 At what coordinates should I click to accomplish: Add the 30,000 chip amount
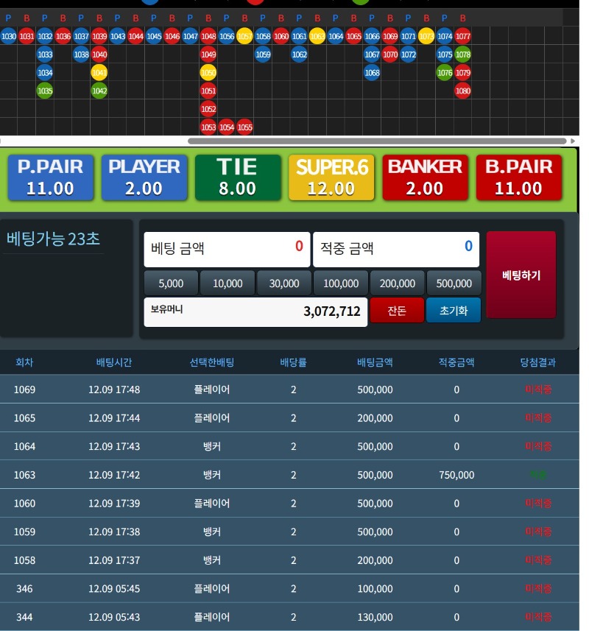[x=284, y=283]
